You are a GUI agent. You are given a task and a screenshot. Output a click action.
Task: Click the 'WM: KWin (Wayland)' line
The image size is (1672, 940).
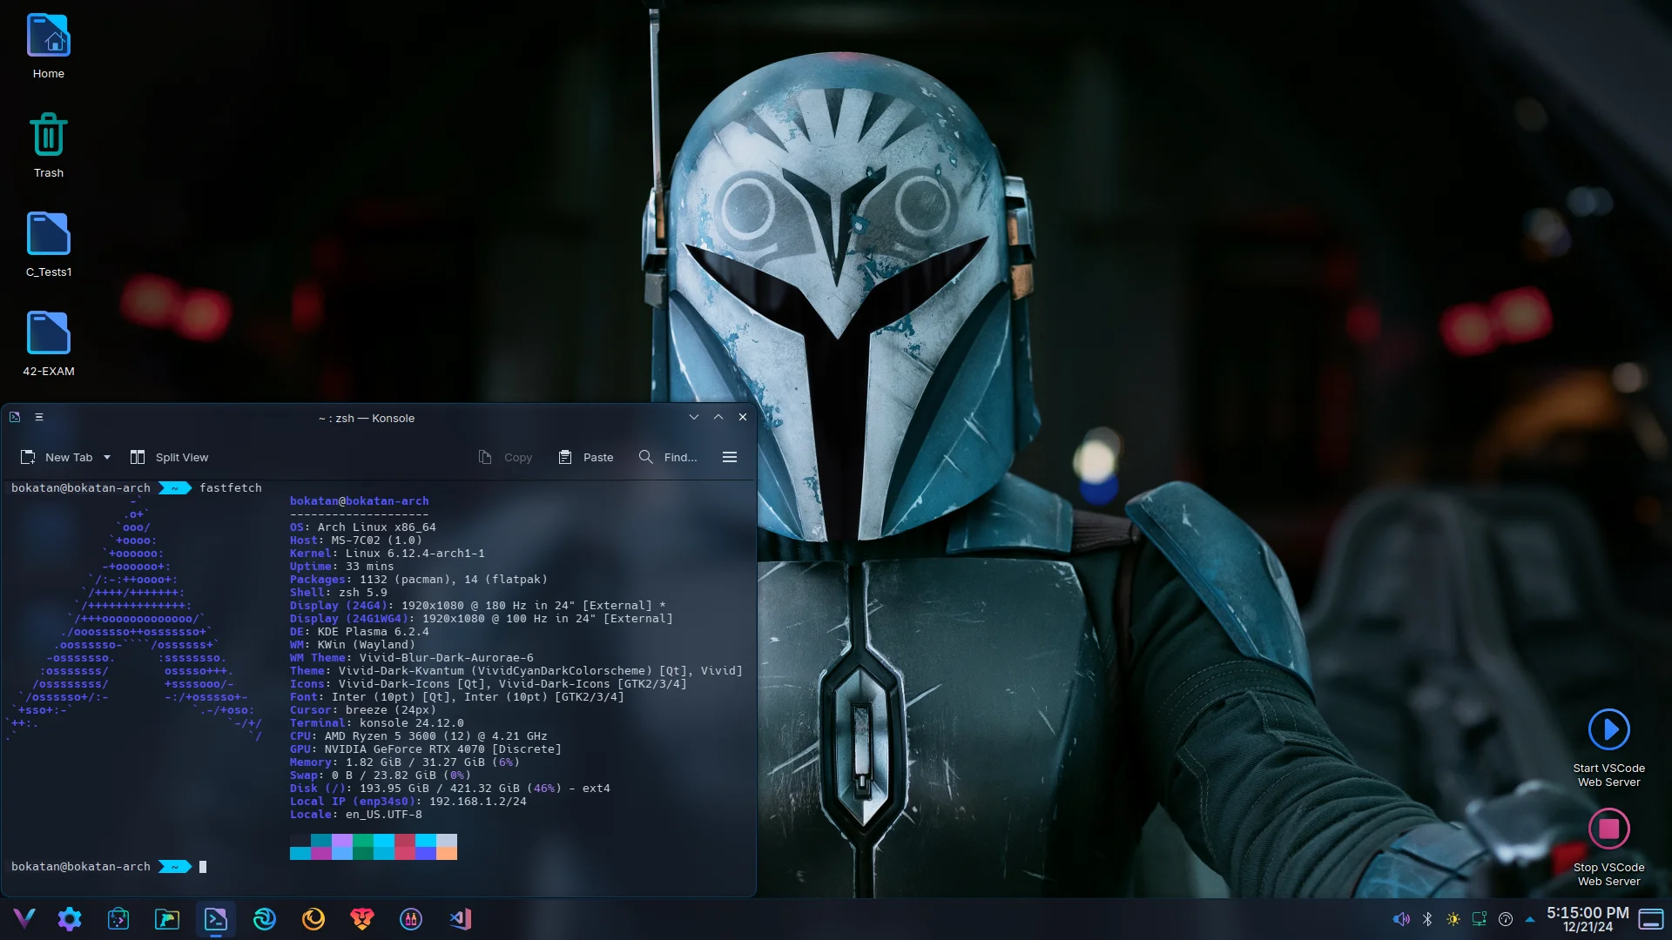352,645
